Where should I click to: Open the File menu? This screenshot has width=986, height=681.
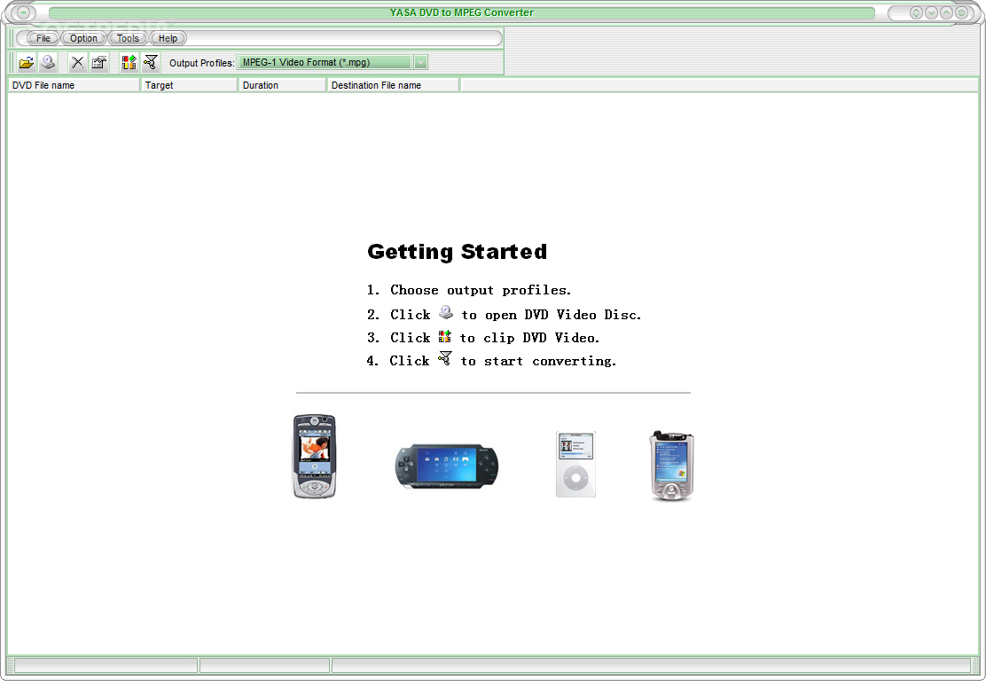(x=43, y=38)
